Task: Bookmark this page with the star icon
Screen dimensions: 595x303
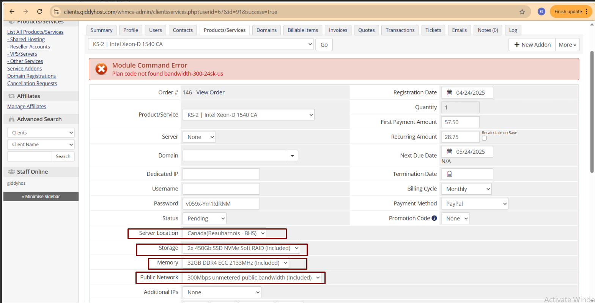Action: [x=522, y=12]
